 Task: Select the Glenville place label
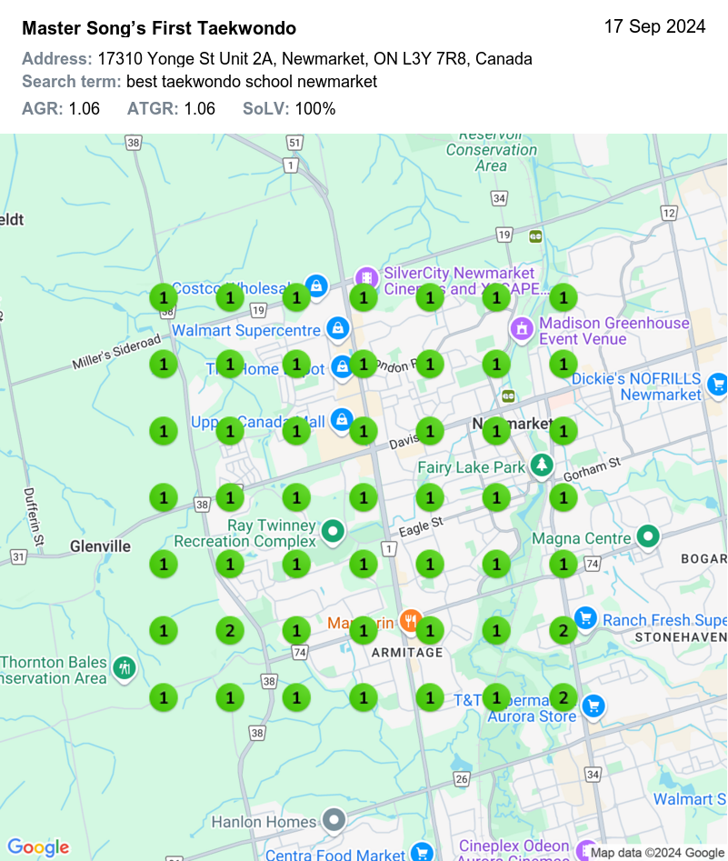pyautogui.click(x=101, y=546)
